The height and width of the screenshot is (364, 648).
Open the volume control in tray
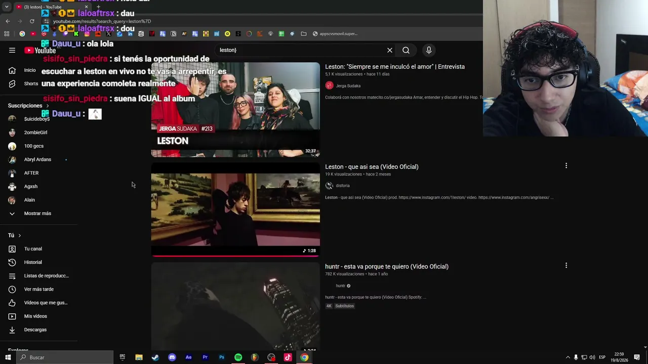click(x=592, y=357)
